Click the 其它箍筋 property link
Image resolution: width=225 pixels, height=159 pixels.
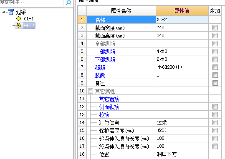coord(109,99)
